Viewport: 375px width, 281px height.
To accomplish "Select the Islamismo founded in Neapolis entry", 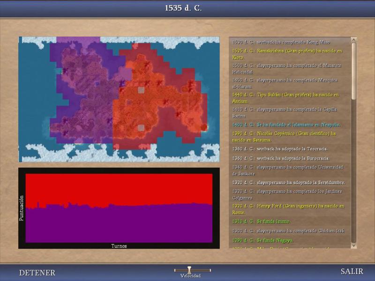I will (286, 125).
